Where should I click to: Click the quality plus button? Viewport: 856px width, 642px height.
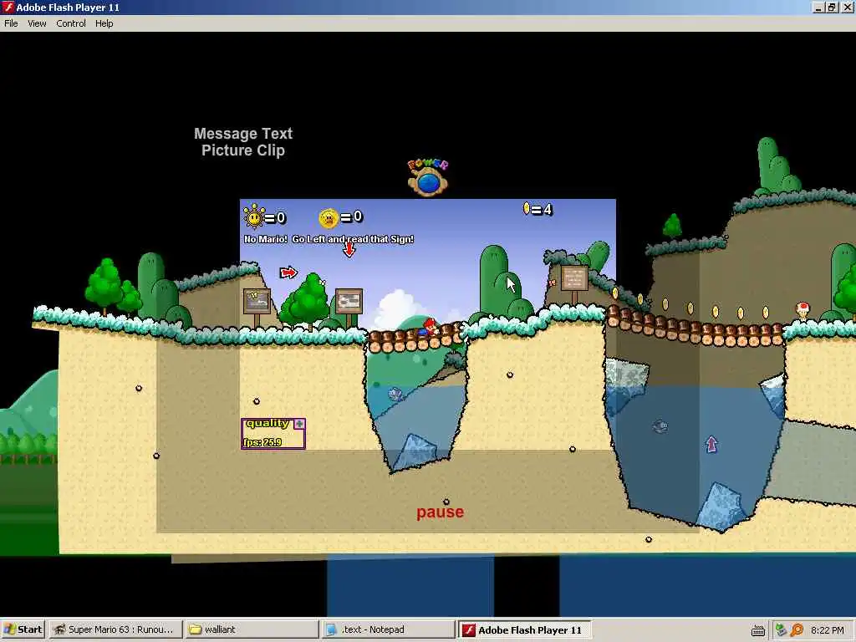299,424
